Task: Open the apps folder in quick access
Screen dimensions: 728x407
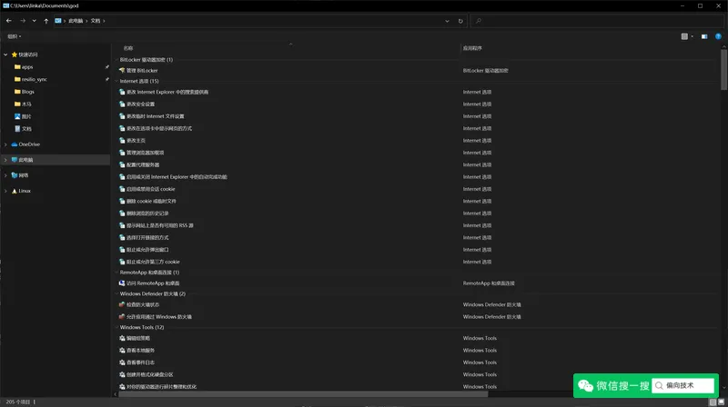Action: click(x=24, y=66)
